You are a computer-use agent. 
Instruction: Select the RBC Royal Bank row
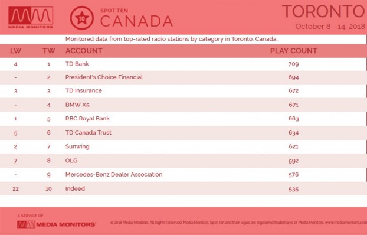coord(183,119)
